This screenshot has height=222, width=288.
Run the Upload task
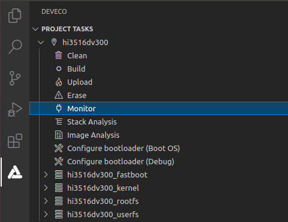(x=80, y=82)
